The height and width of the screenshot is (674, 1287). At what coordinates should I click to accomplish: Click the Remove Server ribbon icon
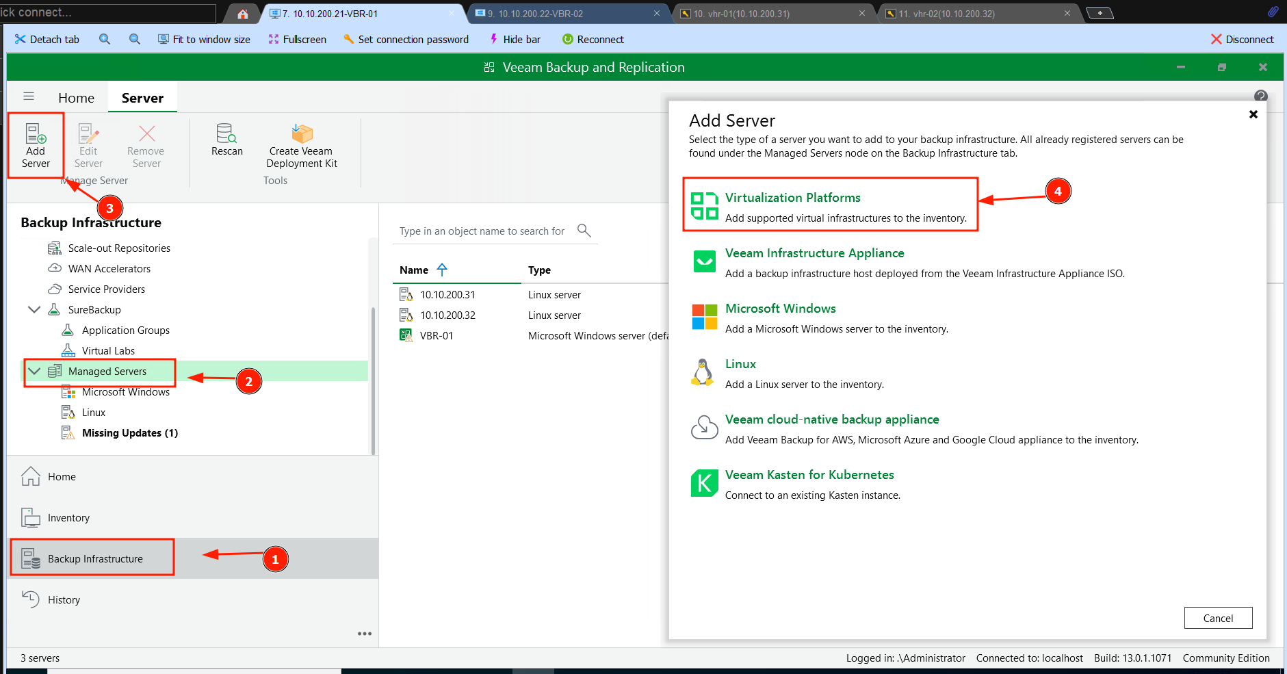pyautogui.click(x=146, y=133)
